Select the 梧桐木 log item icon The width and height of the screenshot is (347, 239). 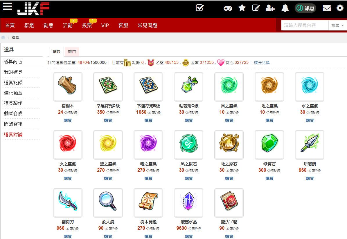pyautogui.click(x=68, y=87)
